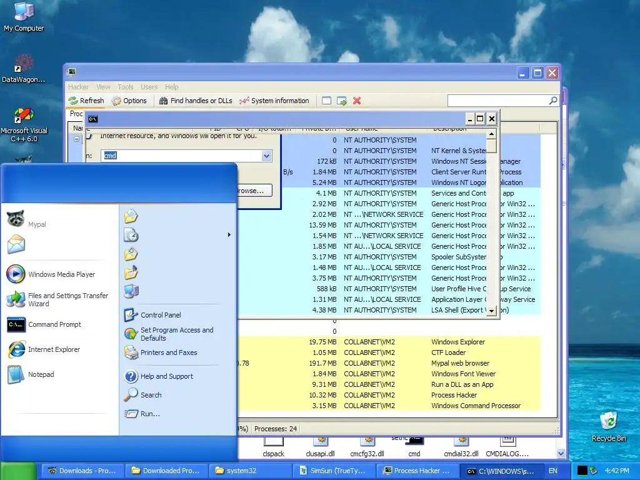Select the Windows Font Viewer process row
The width and height of the screenshot is (640, 480).
(390, 374)
